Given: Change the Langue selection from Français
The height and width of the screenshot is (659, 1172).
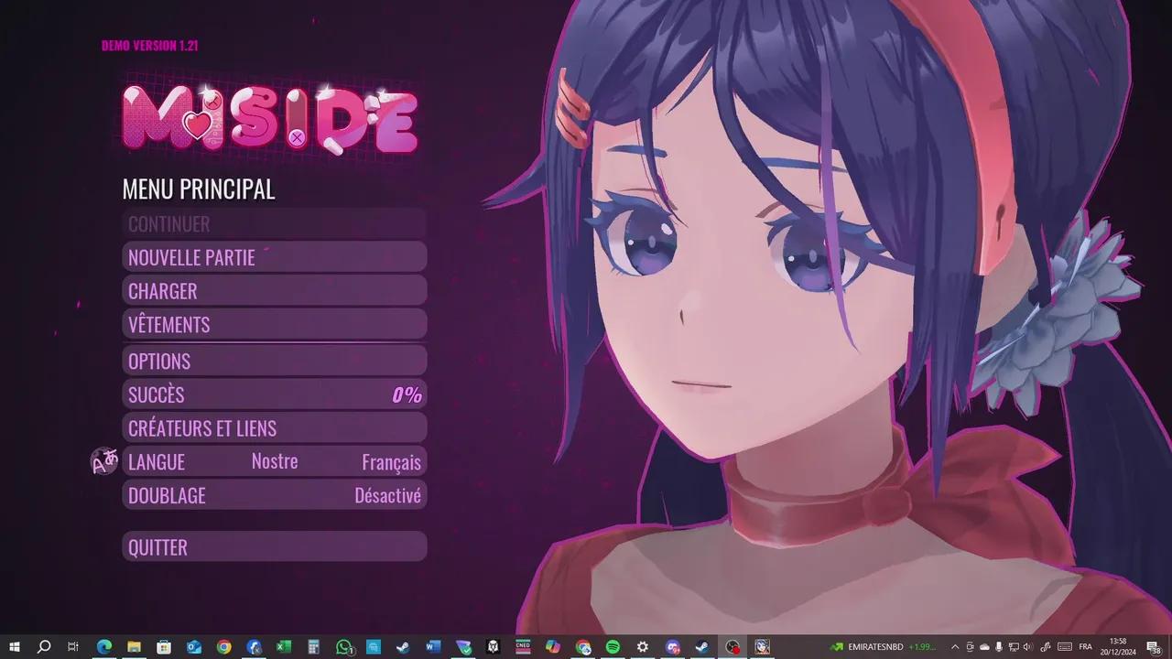Looking at the screenshot, I should tap(391, 462).
